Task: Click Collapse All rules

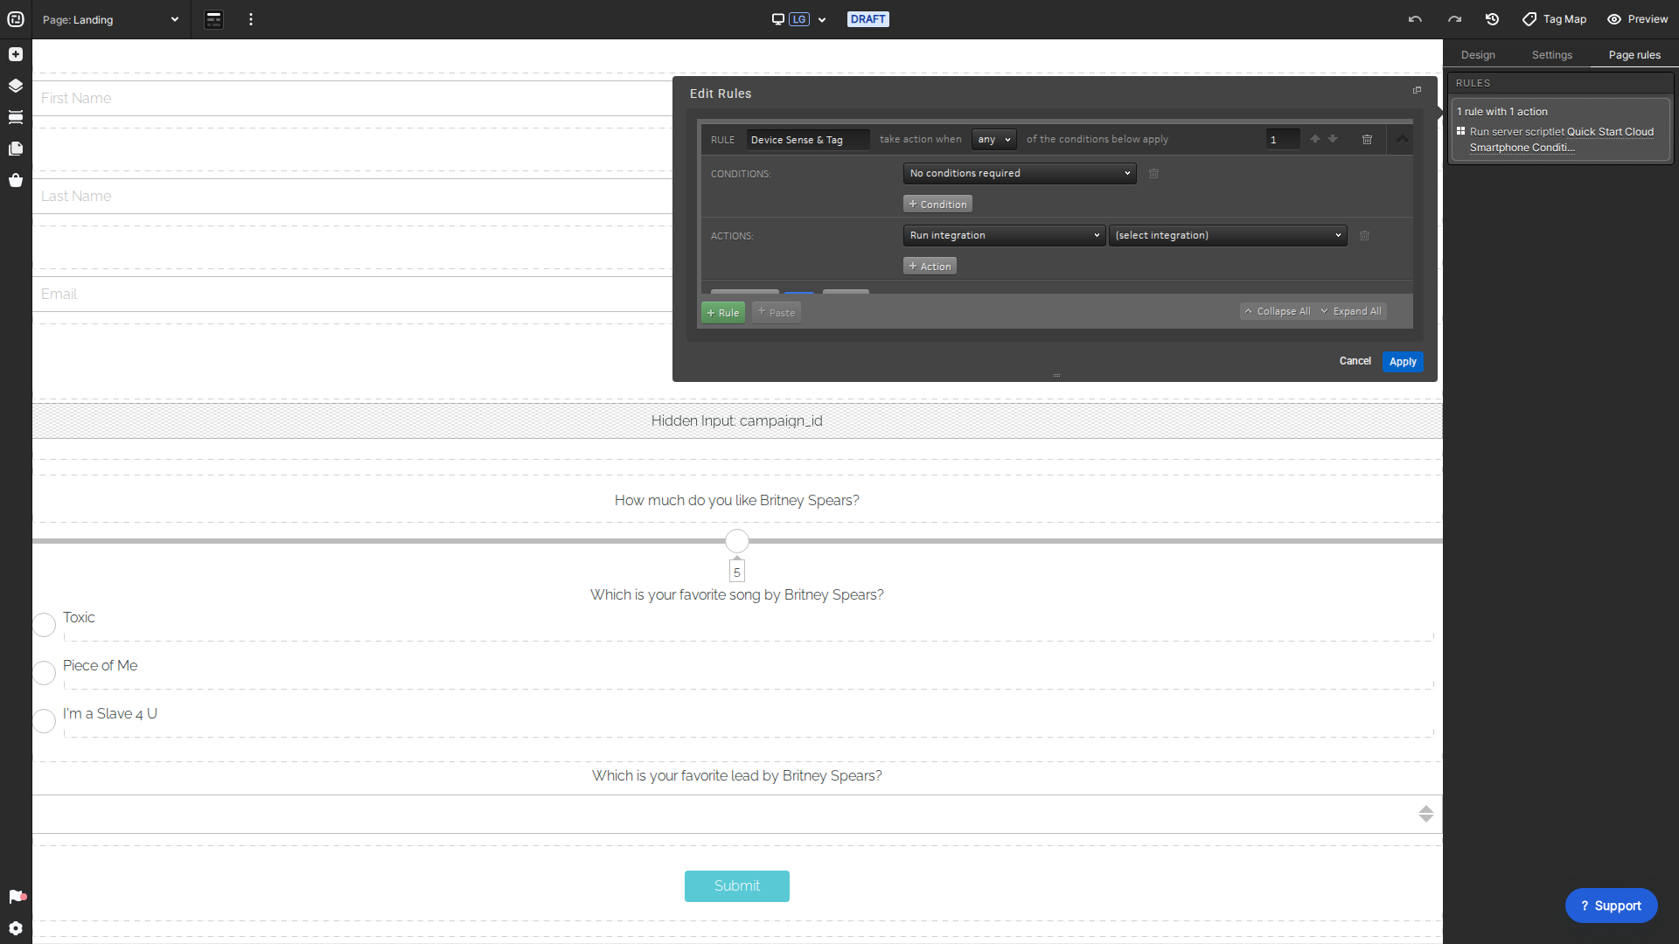Action: [1277, 311]
